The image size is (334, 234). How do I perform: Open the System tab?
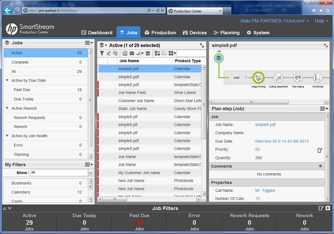[258, 33]
